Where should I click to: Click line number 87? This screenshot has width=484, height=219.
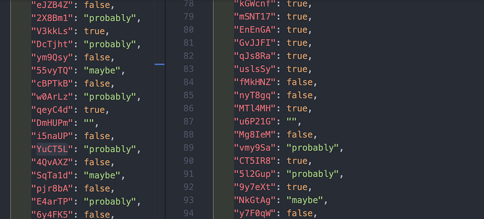point(189,122)
